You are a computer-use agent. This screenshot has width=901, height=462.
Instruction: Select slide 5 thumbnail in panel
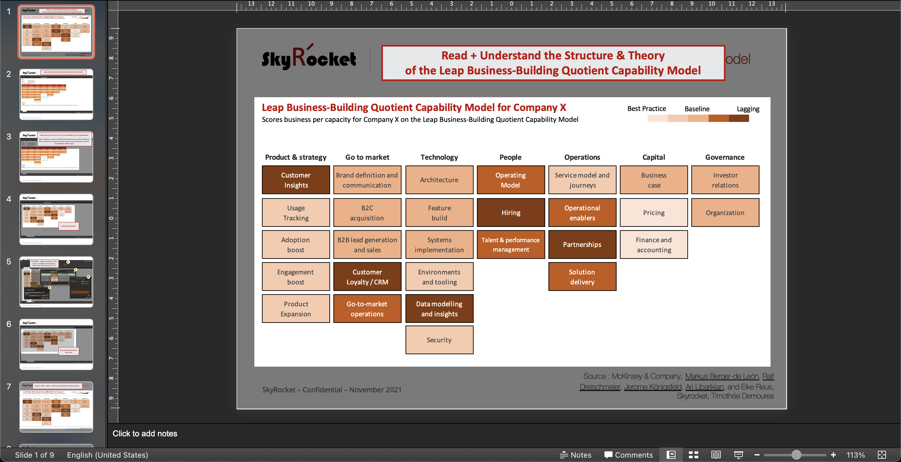coord(56,282)
